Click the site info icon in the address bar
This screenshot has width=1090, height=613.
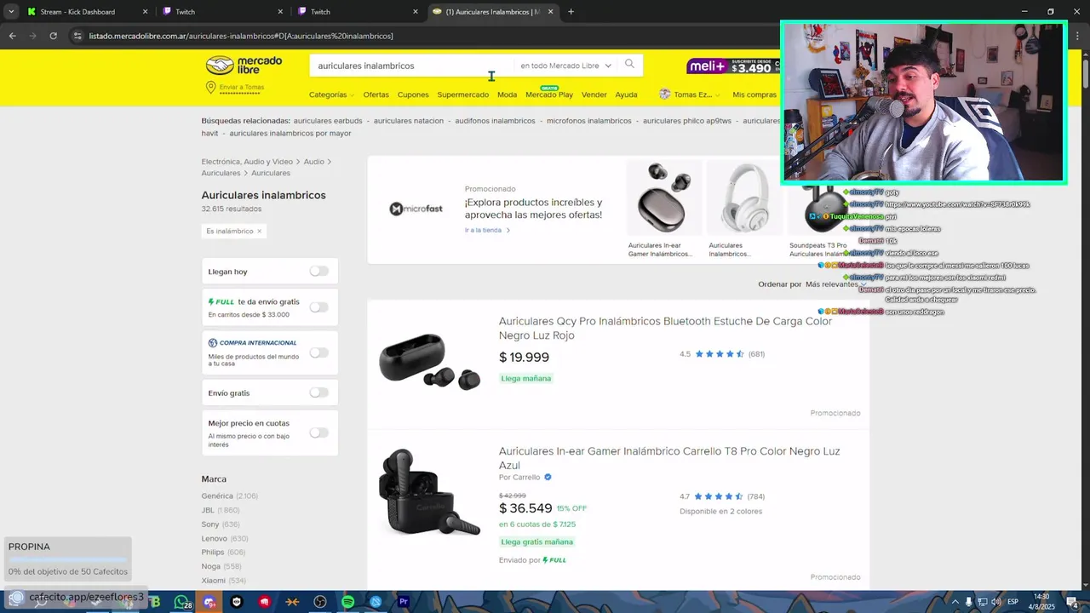point(77,36)
